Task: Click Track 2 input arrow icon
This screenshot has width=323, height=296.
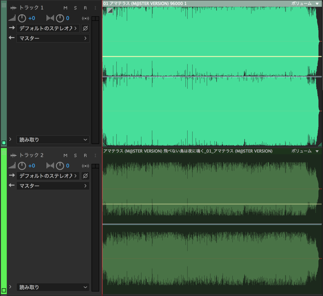Action: [x=12, y=175]
